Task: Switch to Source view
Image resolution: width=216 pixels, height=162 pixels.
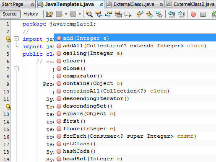Action: 10,14
